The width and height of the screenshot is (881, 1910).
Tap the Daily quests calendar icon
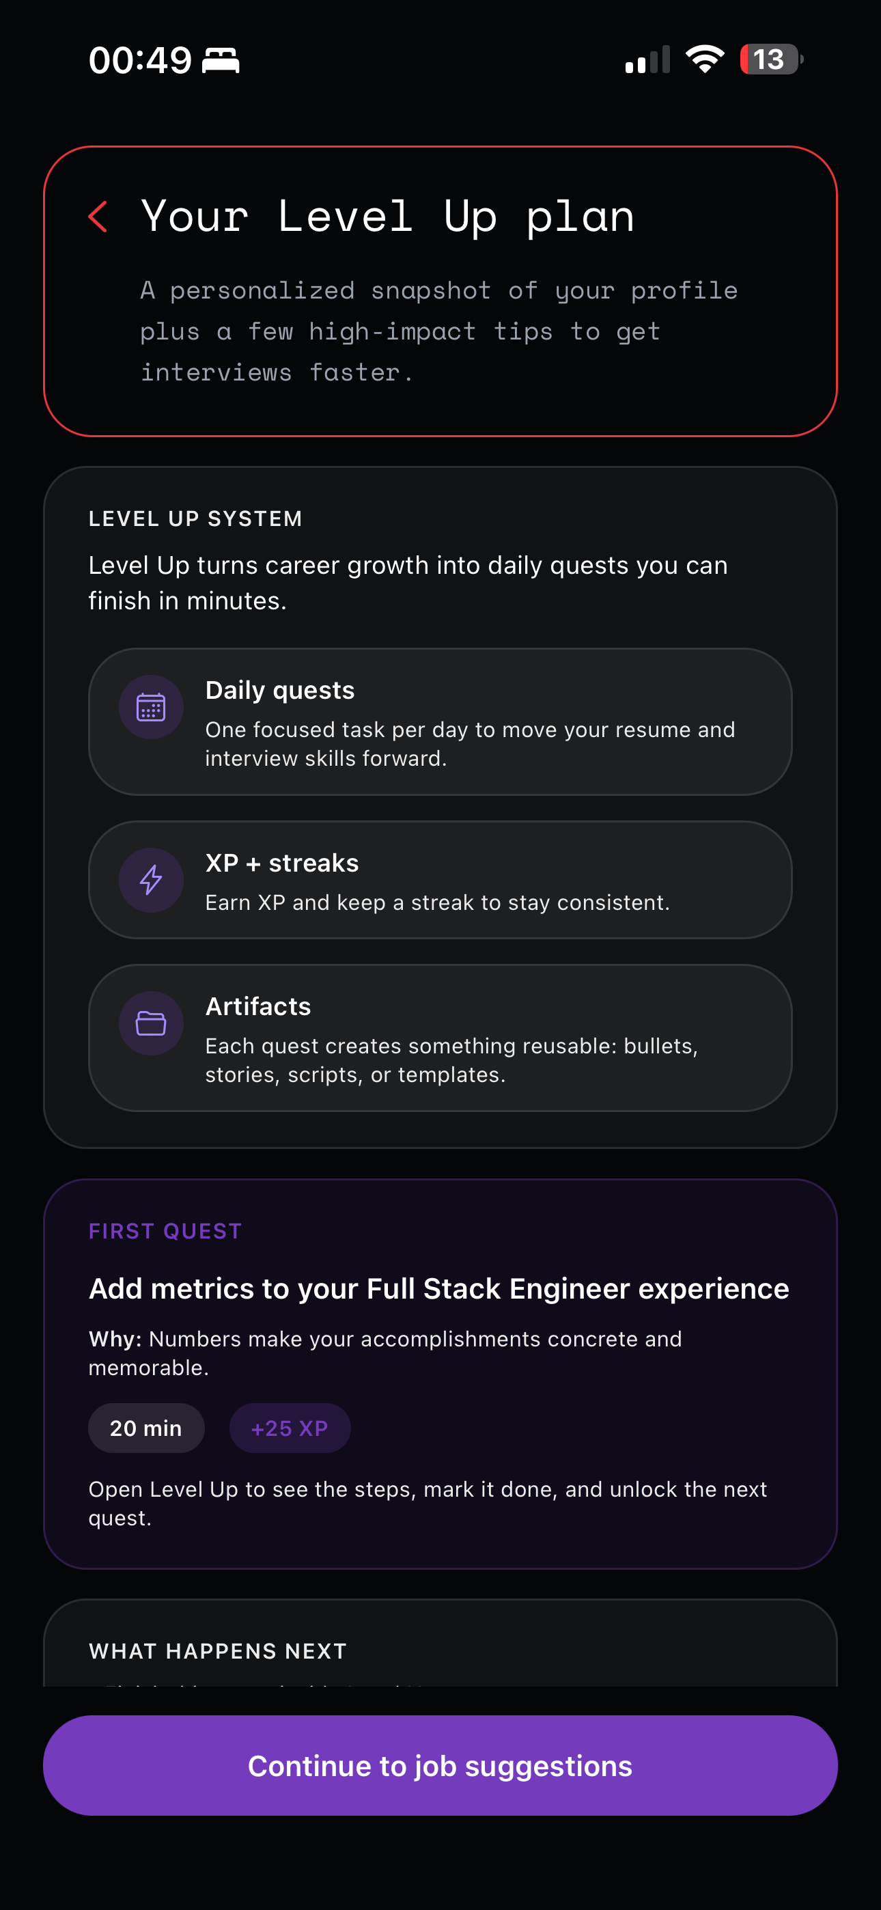point(150,706)
